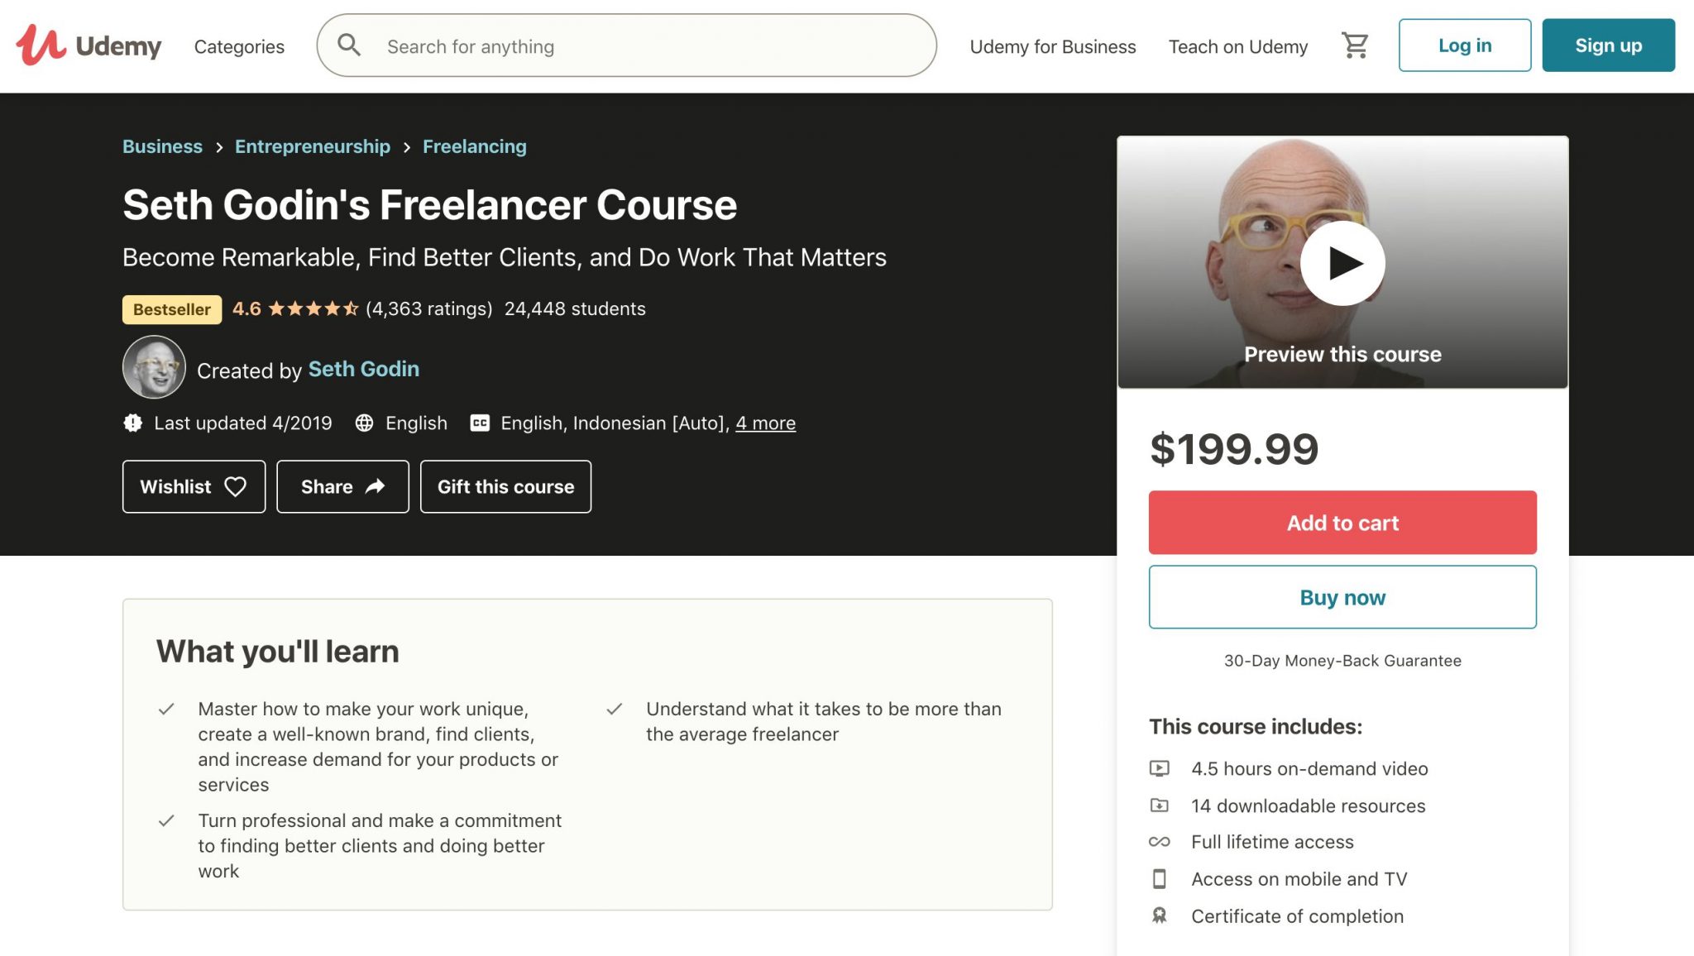This screenshot has height=956, width=1694.
Task: Click the closed captions icon
Action: click(x=480, y=423)
